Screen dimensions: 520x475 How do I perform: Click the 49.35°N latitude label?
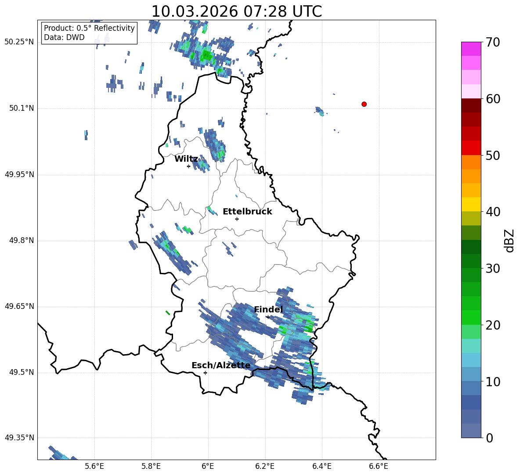[x=19, y=438]
